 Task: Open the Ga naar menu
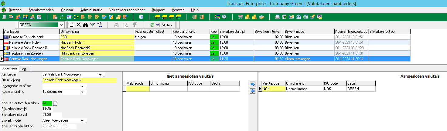click(67, 10)
